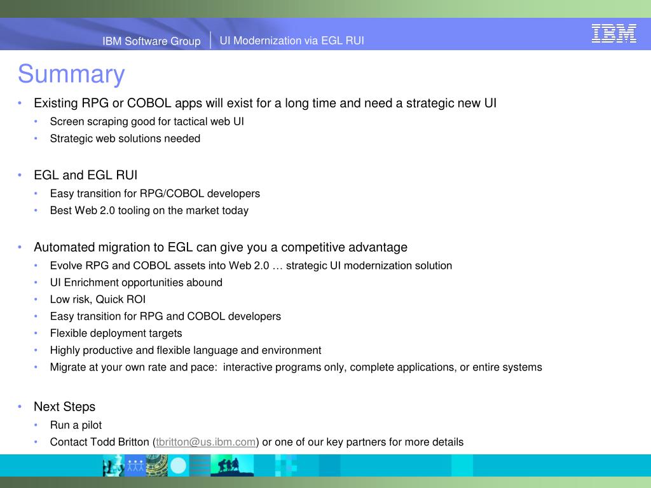Click 'Highly productive and flexible language' line
Viewport: 651px width, 488px height.
pos(186,350)
